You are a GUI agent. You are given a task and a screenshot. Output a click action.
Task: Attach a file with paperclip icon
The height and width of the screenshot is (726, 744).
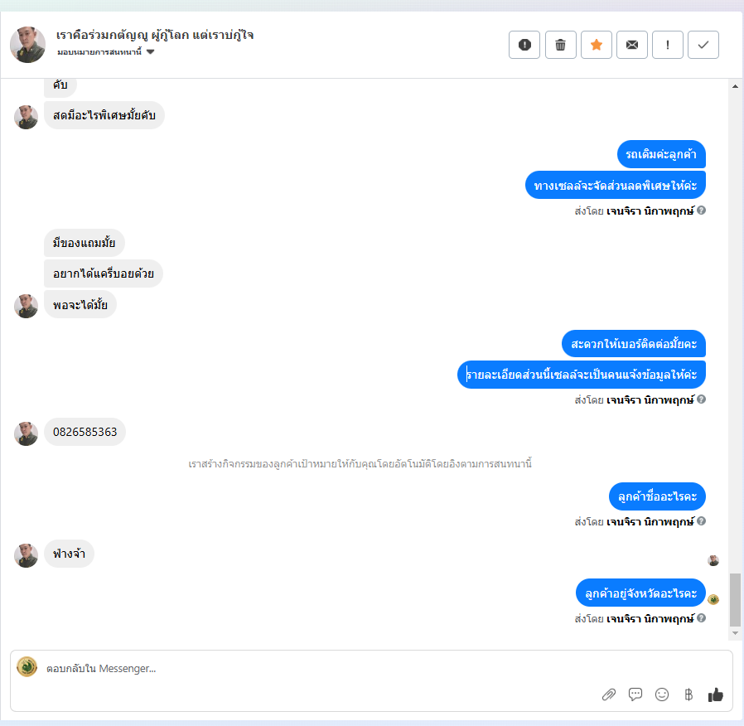click(609, 695)
